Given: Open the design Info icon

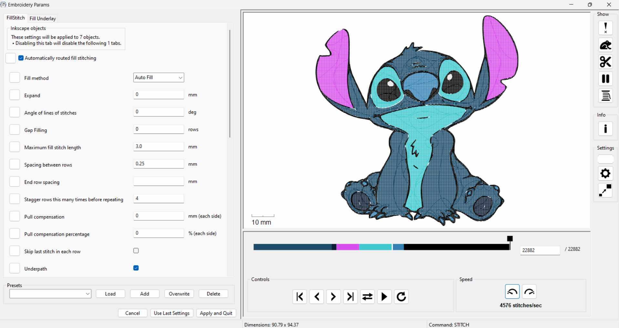Looking at the screenshot, I should (x=605, y=129).
